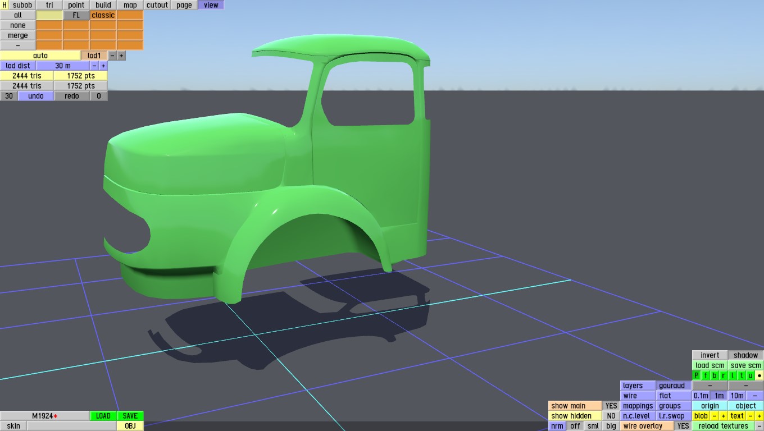764x431 pixels.
Task: Click the black dot view button
Action: pos(760,375)
